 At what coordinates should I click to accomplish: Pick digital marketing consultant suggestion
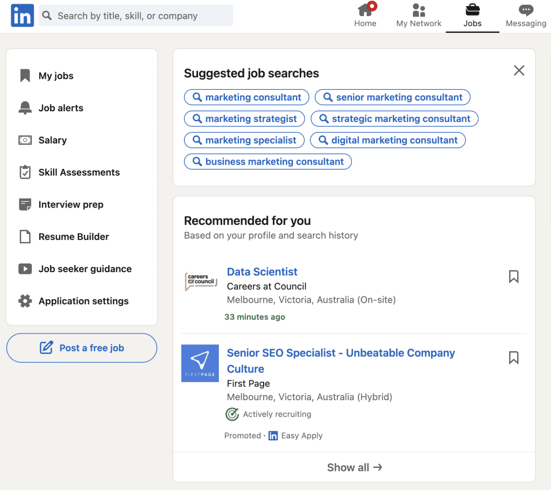tap(388, 140)
